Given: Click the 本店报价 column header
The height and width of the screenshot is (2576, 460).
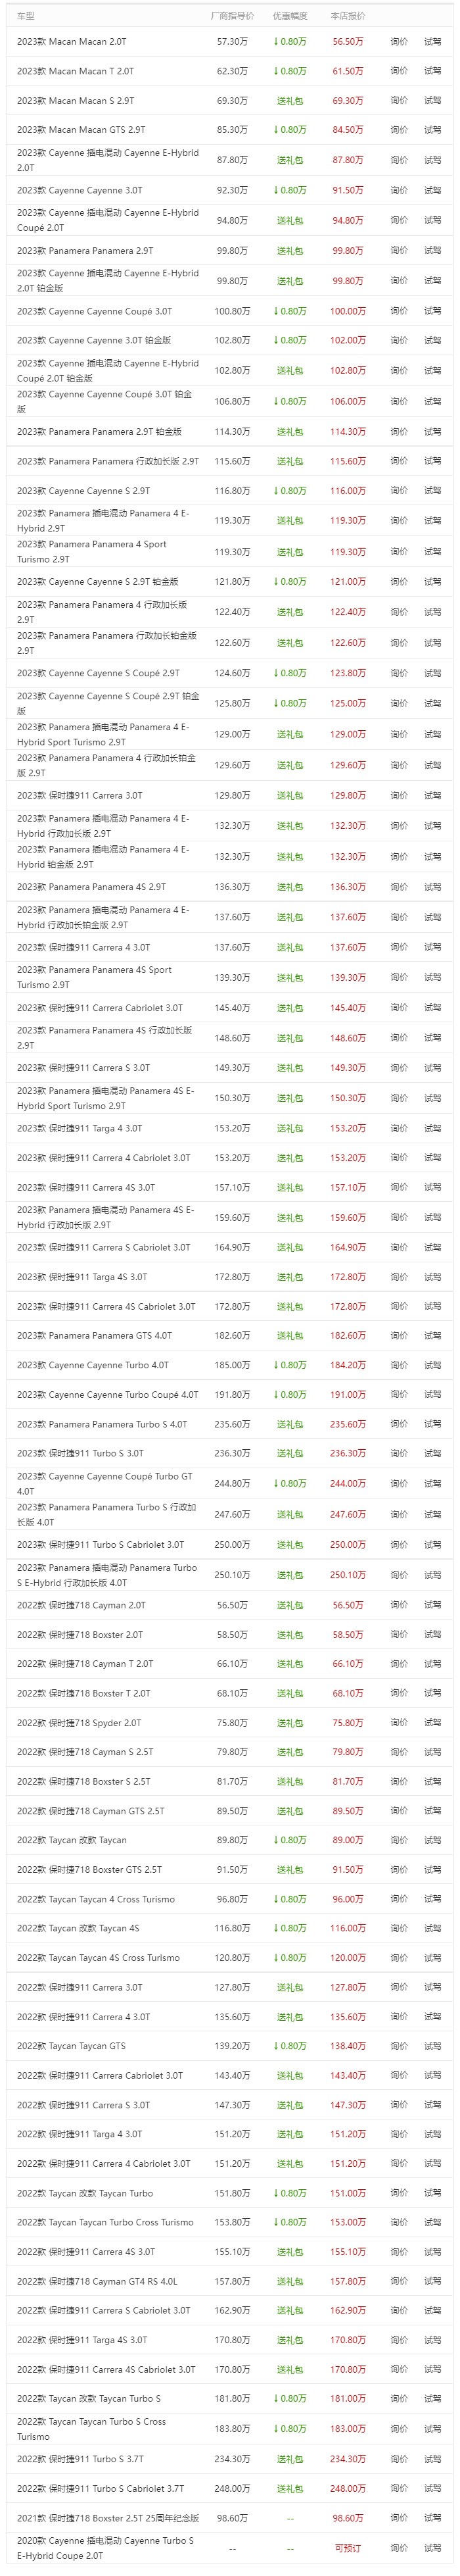Looking at the screenshot, I should (348, 16).
